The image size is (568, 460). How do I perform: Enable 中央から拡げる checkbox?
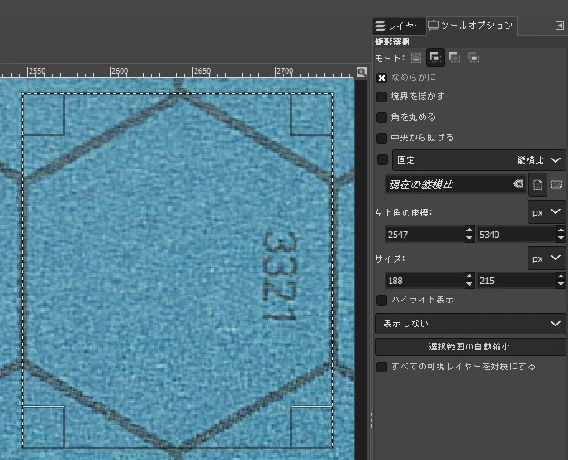[x=381, y=138]
